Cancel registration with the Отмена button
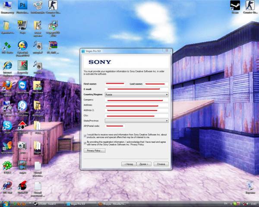The height and width of the screenshot is (207, 259). tap(161, 164)
